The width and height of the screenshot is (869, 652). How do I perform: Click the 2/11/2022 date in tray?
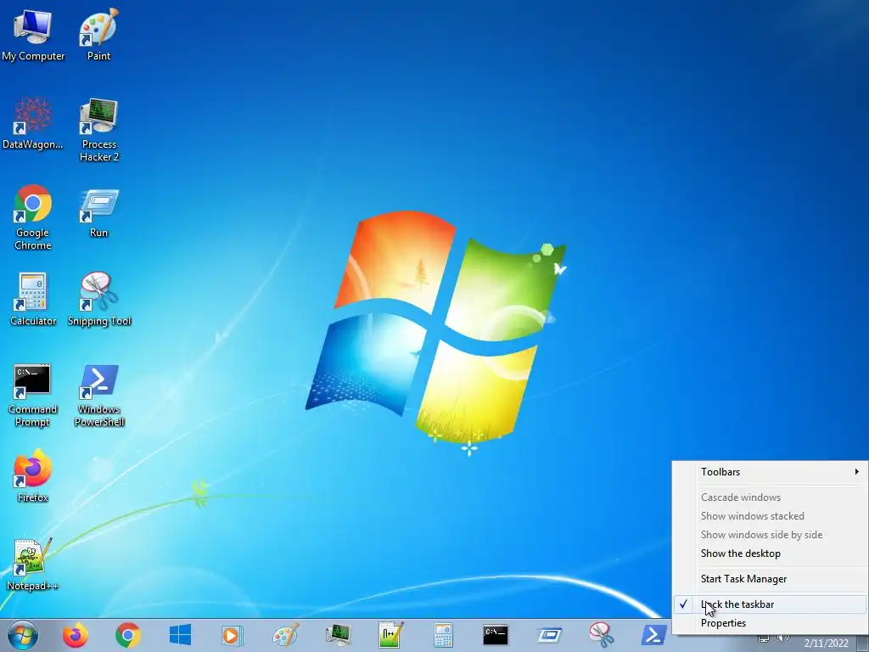tap(826, 644)
